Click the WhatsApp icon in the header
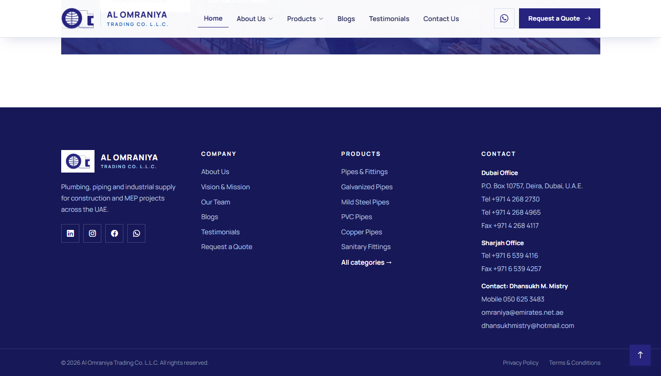The width and height of the screenshot is (661, 376). tap(504, 19)
